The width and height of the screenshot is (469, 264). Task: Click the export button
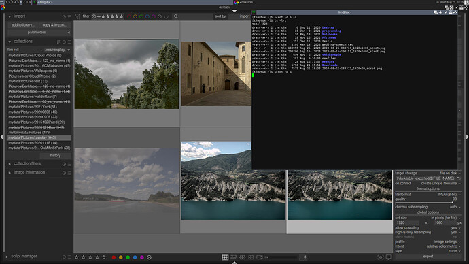(x=428, y=257)
